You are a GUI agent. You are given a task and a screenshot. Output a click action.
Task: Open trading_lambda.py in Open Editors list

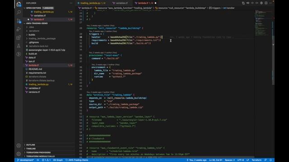[x=44, y=12]
